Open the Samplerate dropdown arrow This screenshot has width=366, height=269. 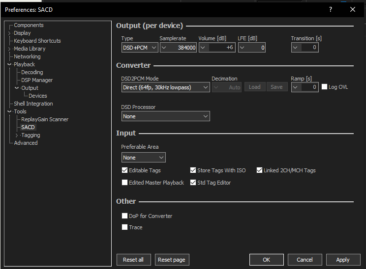tap(164, 48)
